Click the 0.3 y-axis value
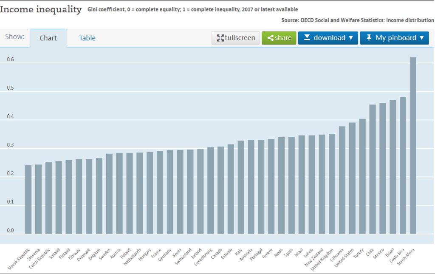Screen dimensions: 435x274 tap(11, 145)
